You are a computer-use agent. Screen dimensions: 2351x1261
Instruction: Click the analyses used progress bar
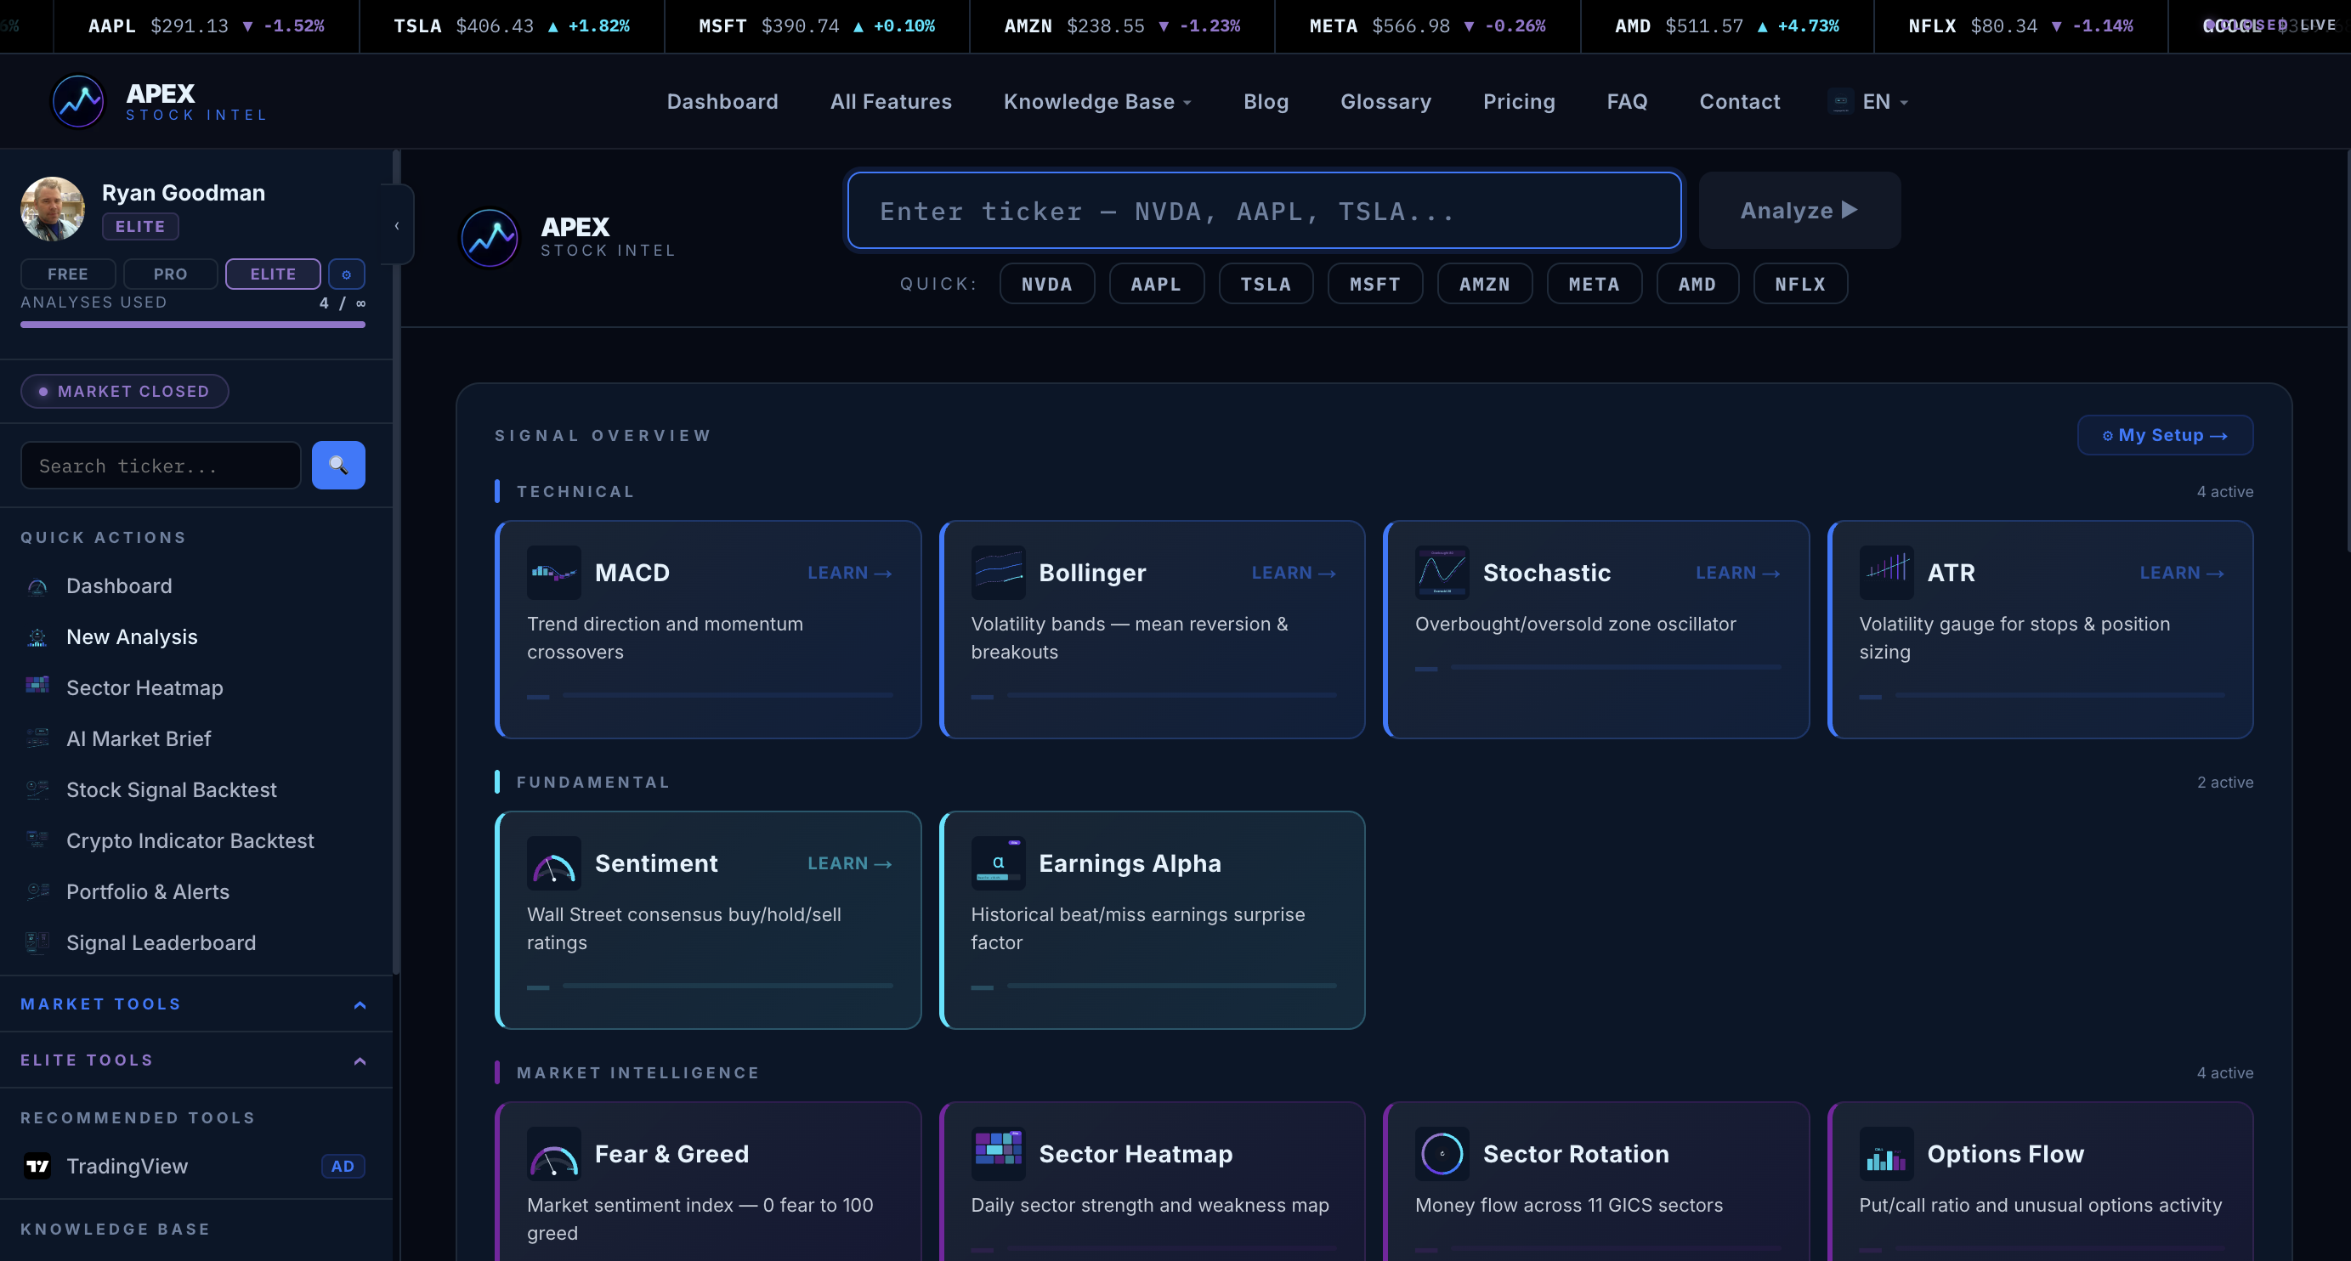click(x=193, y=324)
